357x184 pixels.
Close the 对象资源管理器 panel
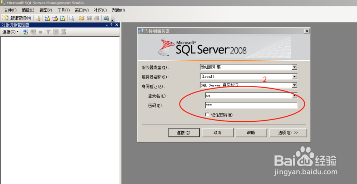(117, 25)
